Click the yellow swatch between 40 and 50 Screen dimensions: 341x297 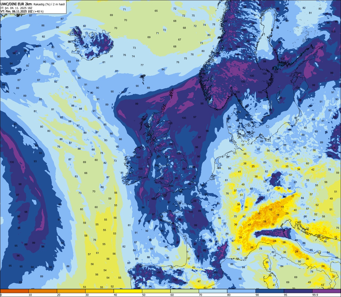click(128, 291)
